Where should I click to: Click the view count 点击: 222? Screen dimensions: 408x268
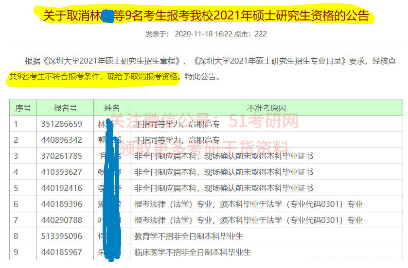point(250,34)
